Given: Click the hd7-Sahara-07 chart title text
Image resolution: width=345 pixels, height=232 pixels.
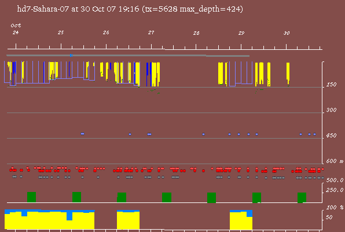Looking at the screenshot, I should [x=130, y=9].
